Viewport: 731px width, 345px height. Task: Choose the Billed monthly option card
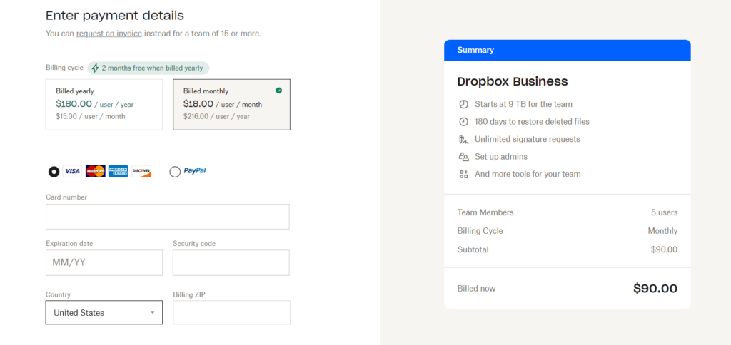[x=232, y=104]
